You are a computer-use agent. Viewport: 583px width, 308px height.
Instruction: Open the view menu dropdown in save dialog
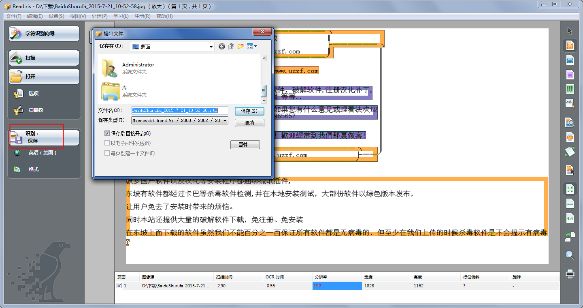coord(252,47)
